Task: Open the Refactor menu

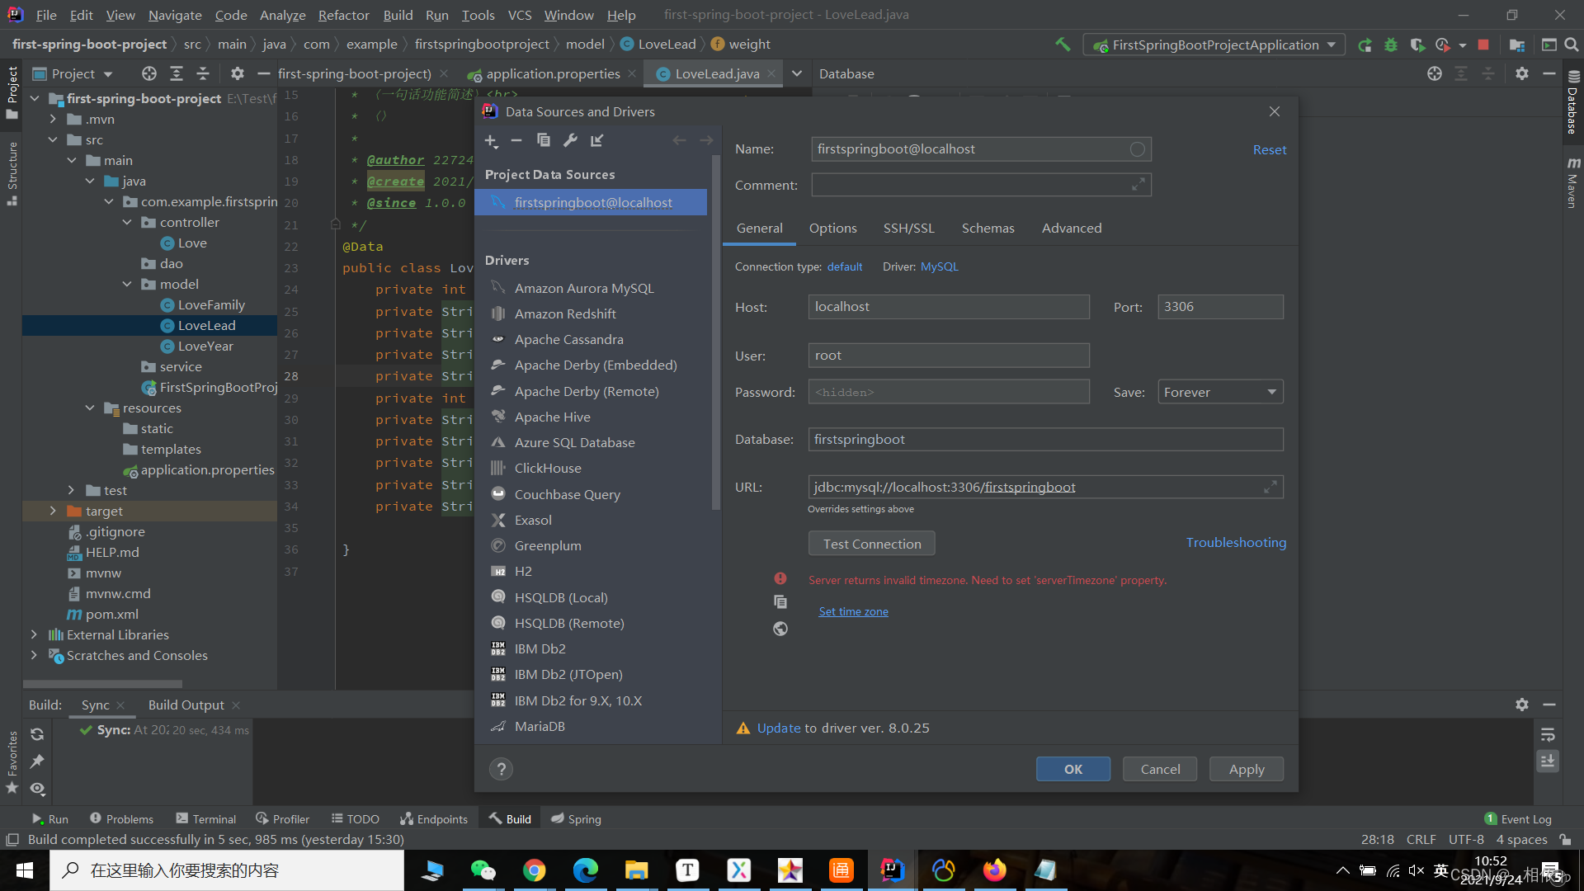Action: pyautogui.click(x=343, y=15)
